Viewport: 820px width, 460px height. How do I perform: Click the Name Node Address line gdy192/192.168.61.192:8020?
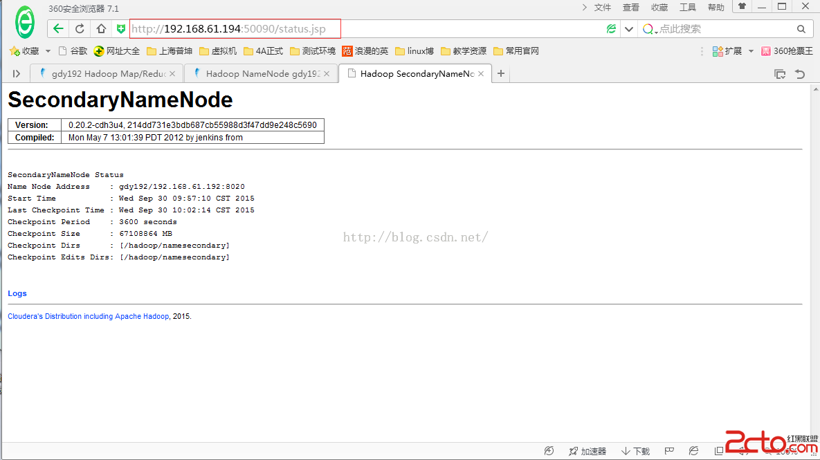click(126, 187)
